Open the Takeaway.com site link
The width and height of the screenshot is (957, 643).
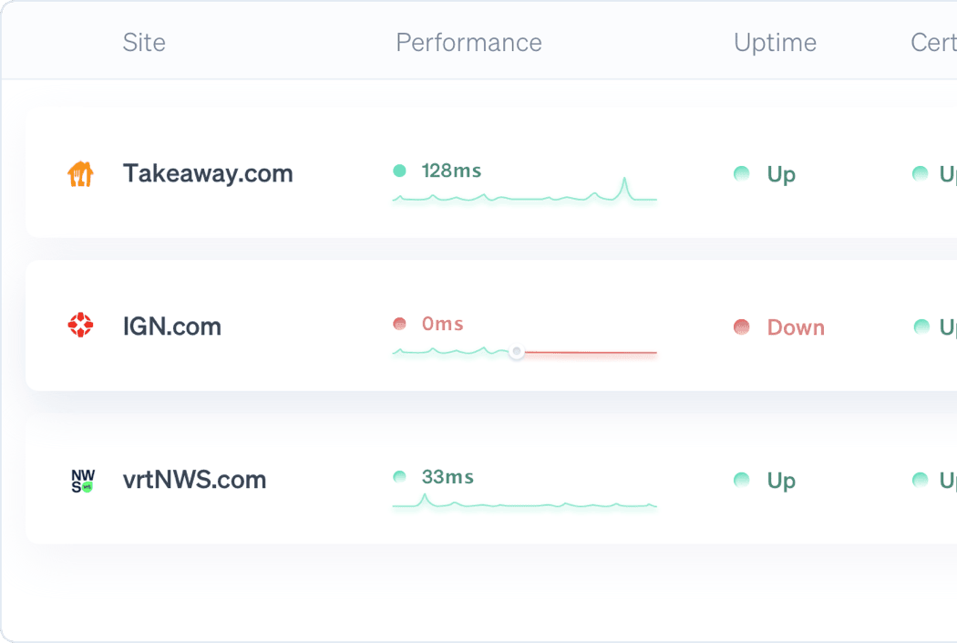point(208,173)
